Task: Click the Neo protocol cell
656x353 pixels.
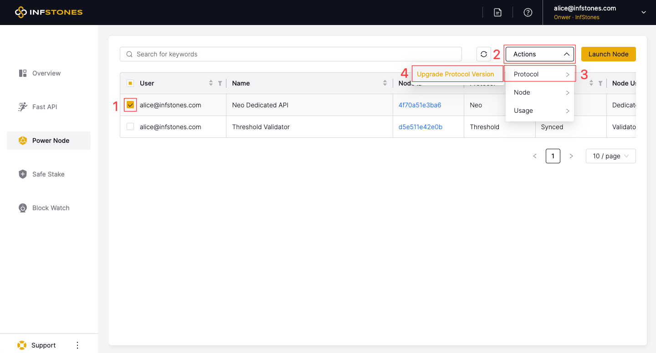Action: 476,105
